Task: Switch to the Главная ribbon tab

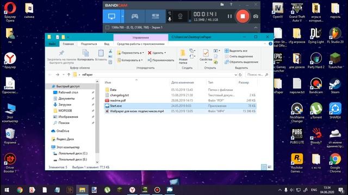Action: [68, 44]
